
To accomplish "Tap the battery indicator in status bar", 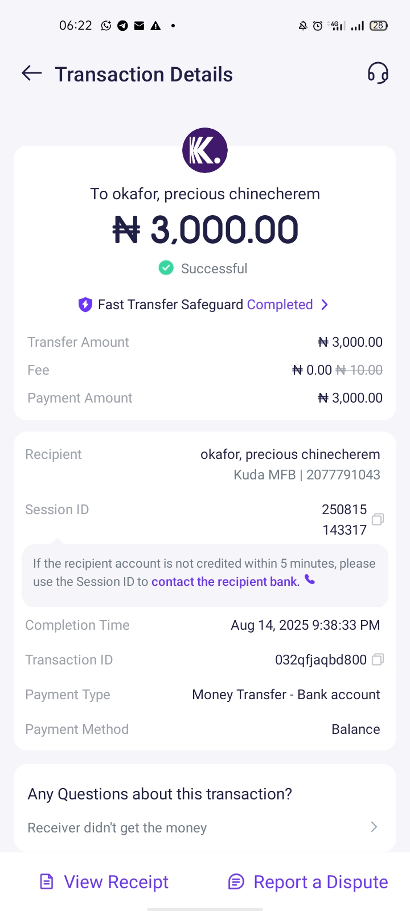I will coord(379,26).
